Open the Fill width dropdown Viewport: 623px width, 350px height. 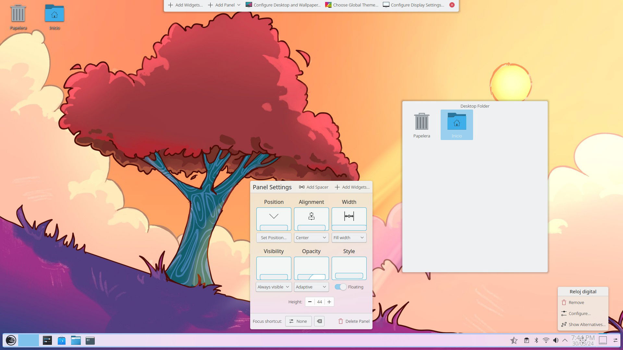click(x=349, y=238)
